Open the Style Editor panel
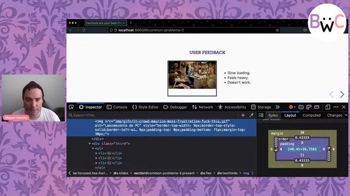The image size is (350, 196). coord(145,107)
